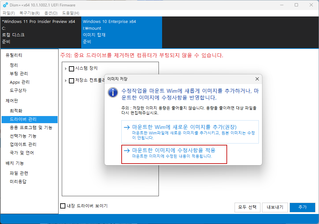Click the 내보내기 button
Image resolution: width=319 pixels, height=224 pixels.
[x=275, y=207]
